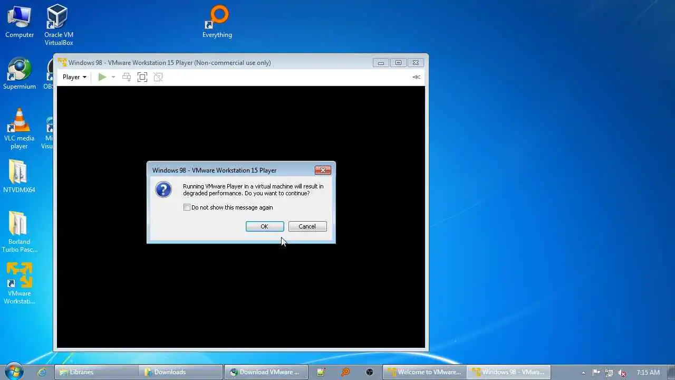This screenshot has height=380, width=675.
Task: Click the dark round taskbar icon
Action: click(x=370, y=372)
